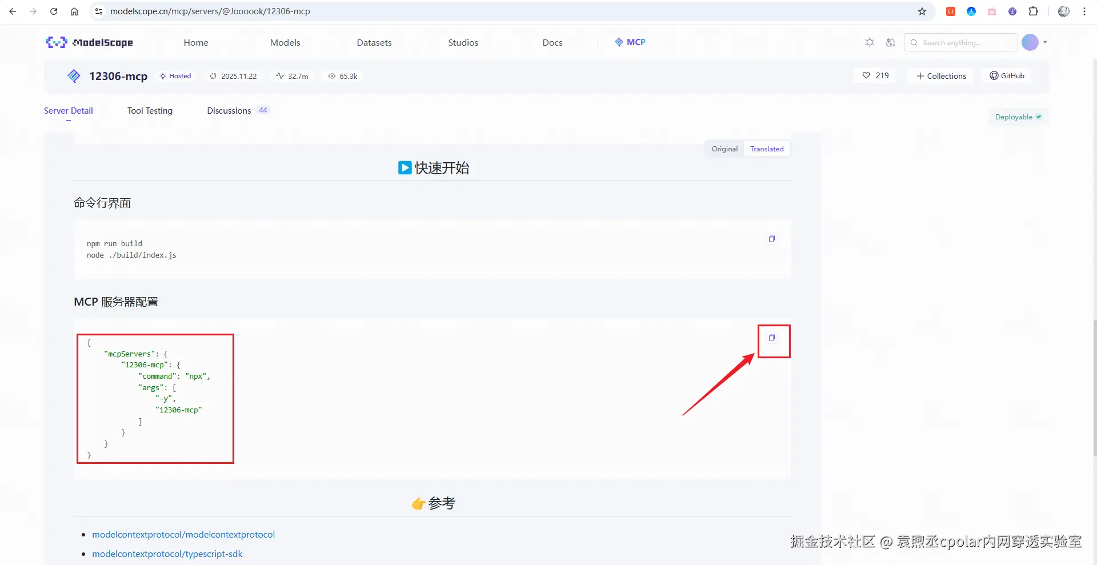Focus the Search anything input field
1097x565 pixels.
click(x=961, y=42)
